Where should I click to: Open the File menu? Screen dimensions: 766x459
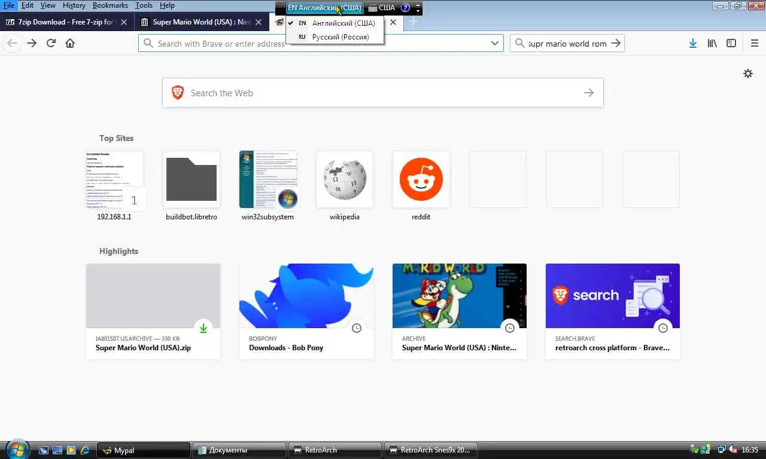point(8,5)
